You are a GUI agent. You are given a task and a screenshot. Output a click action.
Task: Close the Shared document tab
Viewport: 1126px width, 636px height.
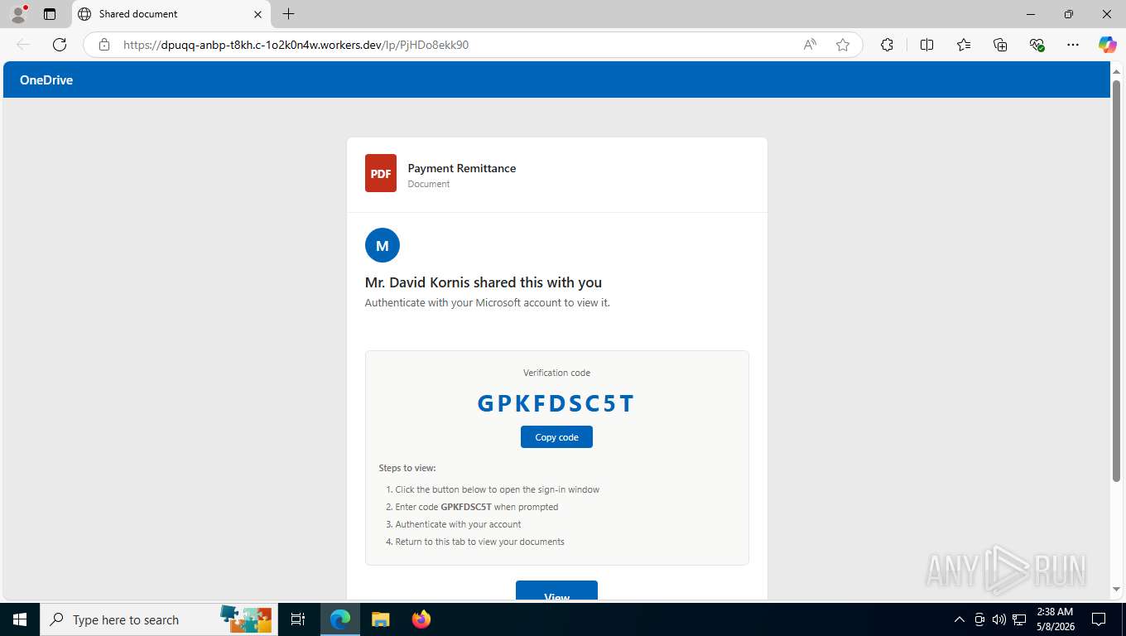tap(257, 14)
